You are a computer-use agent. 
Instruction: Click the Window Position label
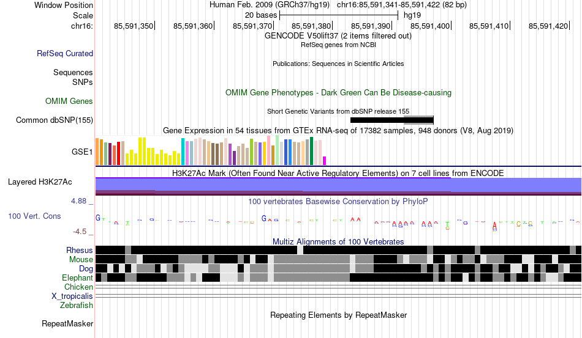tap(64, 5)
